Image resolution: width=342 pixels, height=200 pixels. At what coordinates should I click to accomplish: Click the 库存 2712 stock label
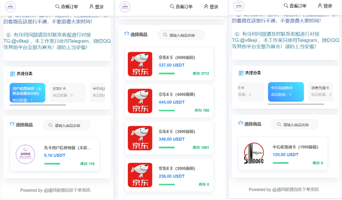201,74
